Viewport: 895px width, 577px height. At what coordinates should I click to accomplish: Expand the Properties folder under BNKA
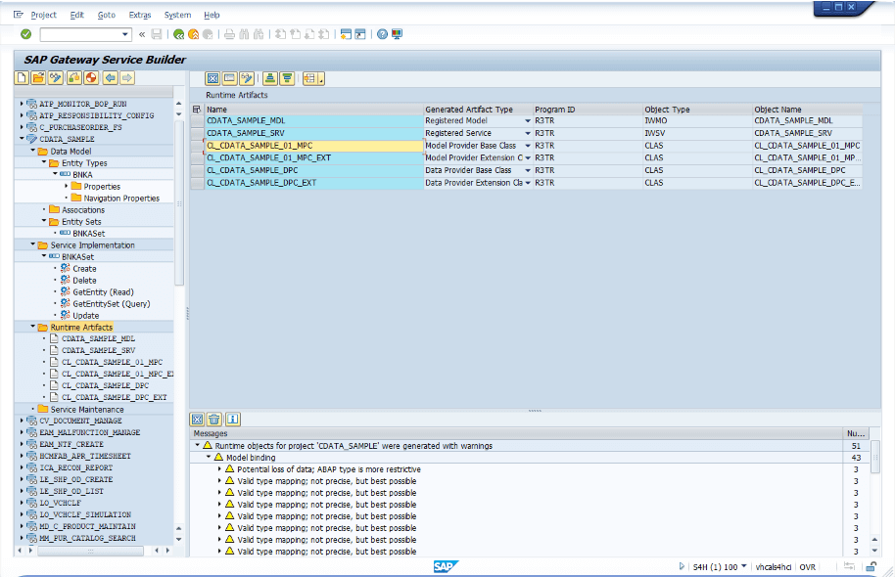pos(67,187)
